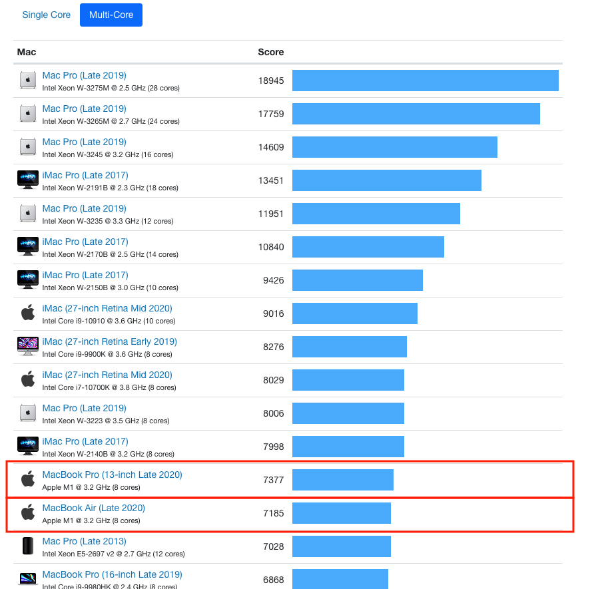
Task: Click iMac Pro icon beside W-2170B row
Action: [x=28, y=246]
